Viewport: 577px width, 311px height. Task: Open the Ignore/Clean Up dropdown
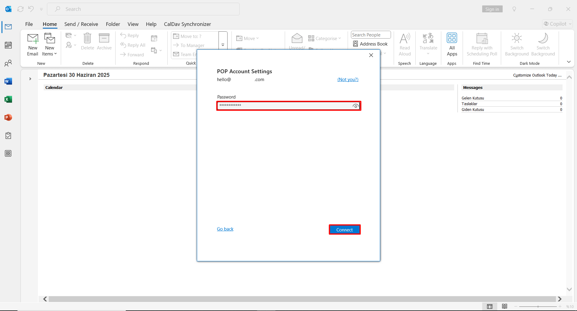click(71, 36)
